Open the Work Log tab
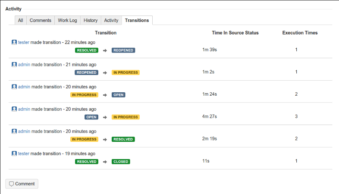Screen dimensions: 339x194 (x=67, y=20)
